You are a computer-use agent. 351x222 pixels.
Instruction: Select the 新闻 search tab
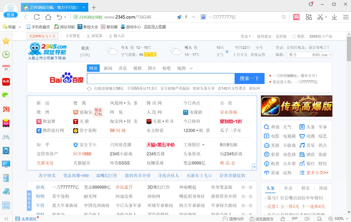click(x=108, y=68)
